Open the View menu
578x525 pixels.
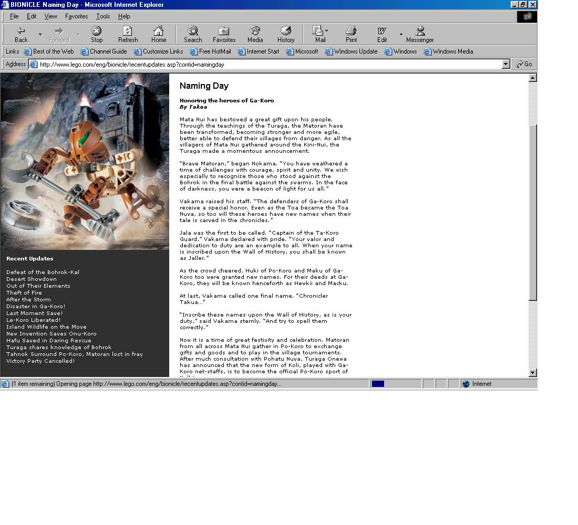point(50,16)
